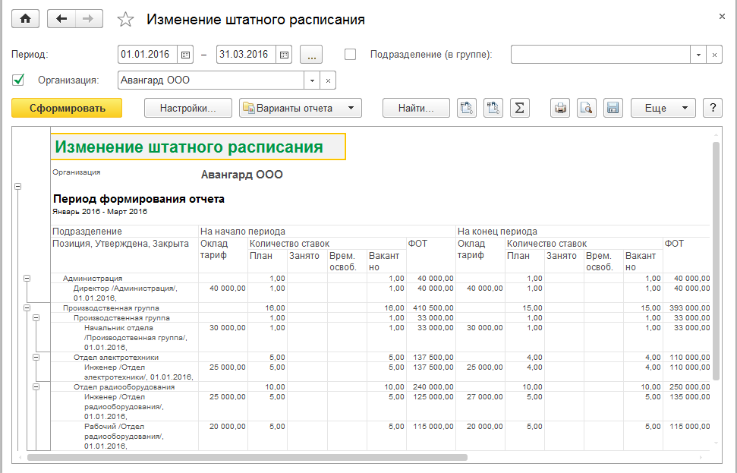Enable the Подразделение (в группе) checkbox
Viewport: 737px width, 473px height.
[350, 55]
